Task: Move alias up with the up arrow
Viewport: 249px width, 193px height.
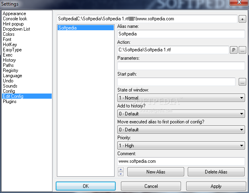Action: click(121, 170)
